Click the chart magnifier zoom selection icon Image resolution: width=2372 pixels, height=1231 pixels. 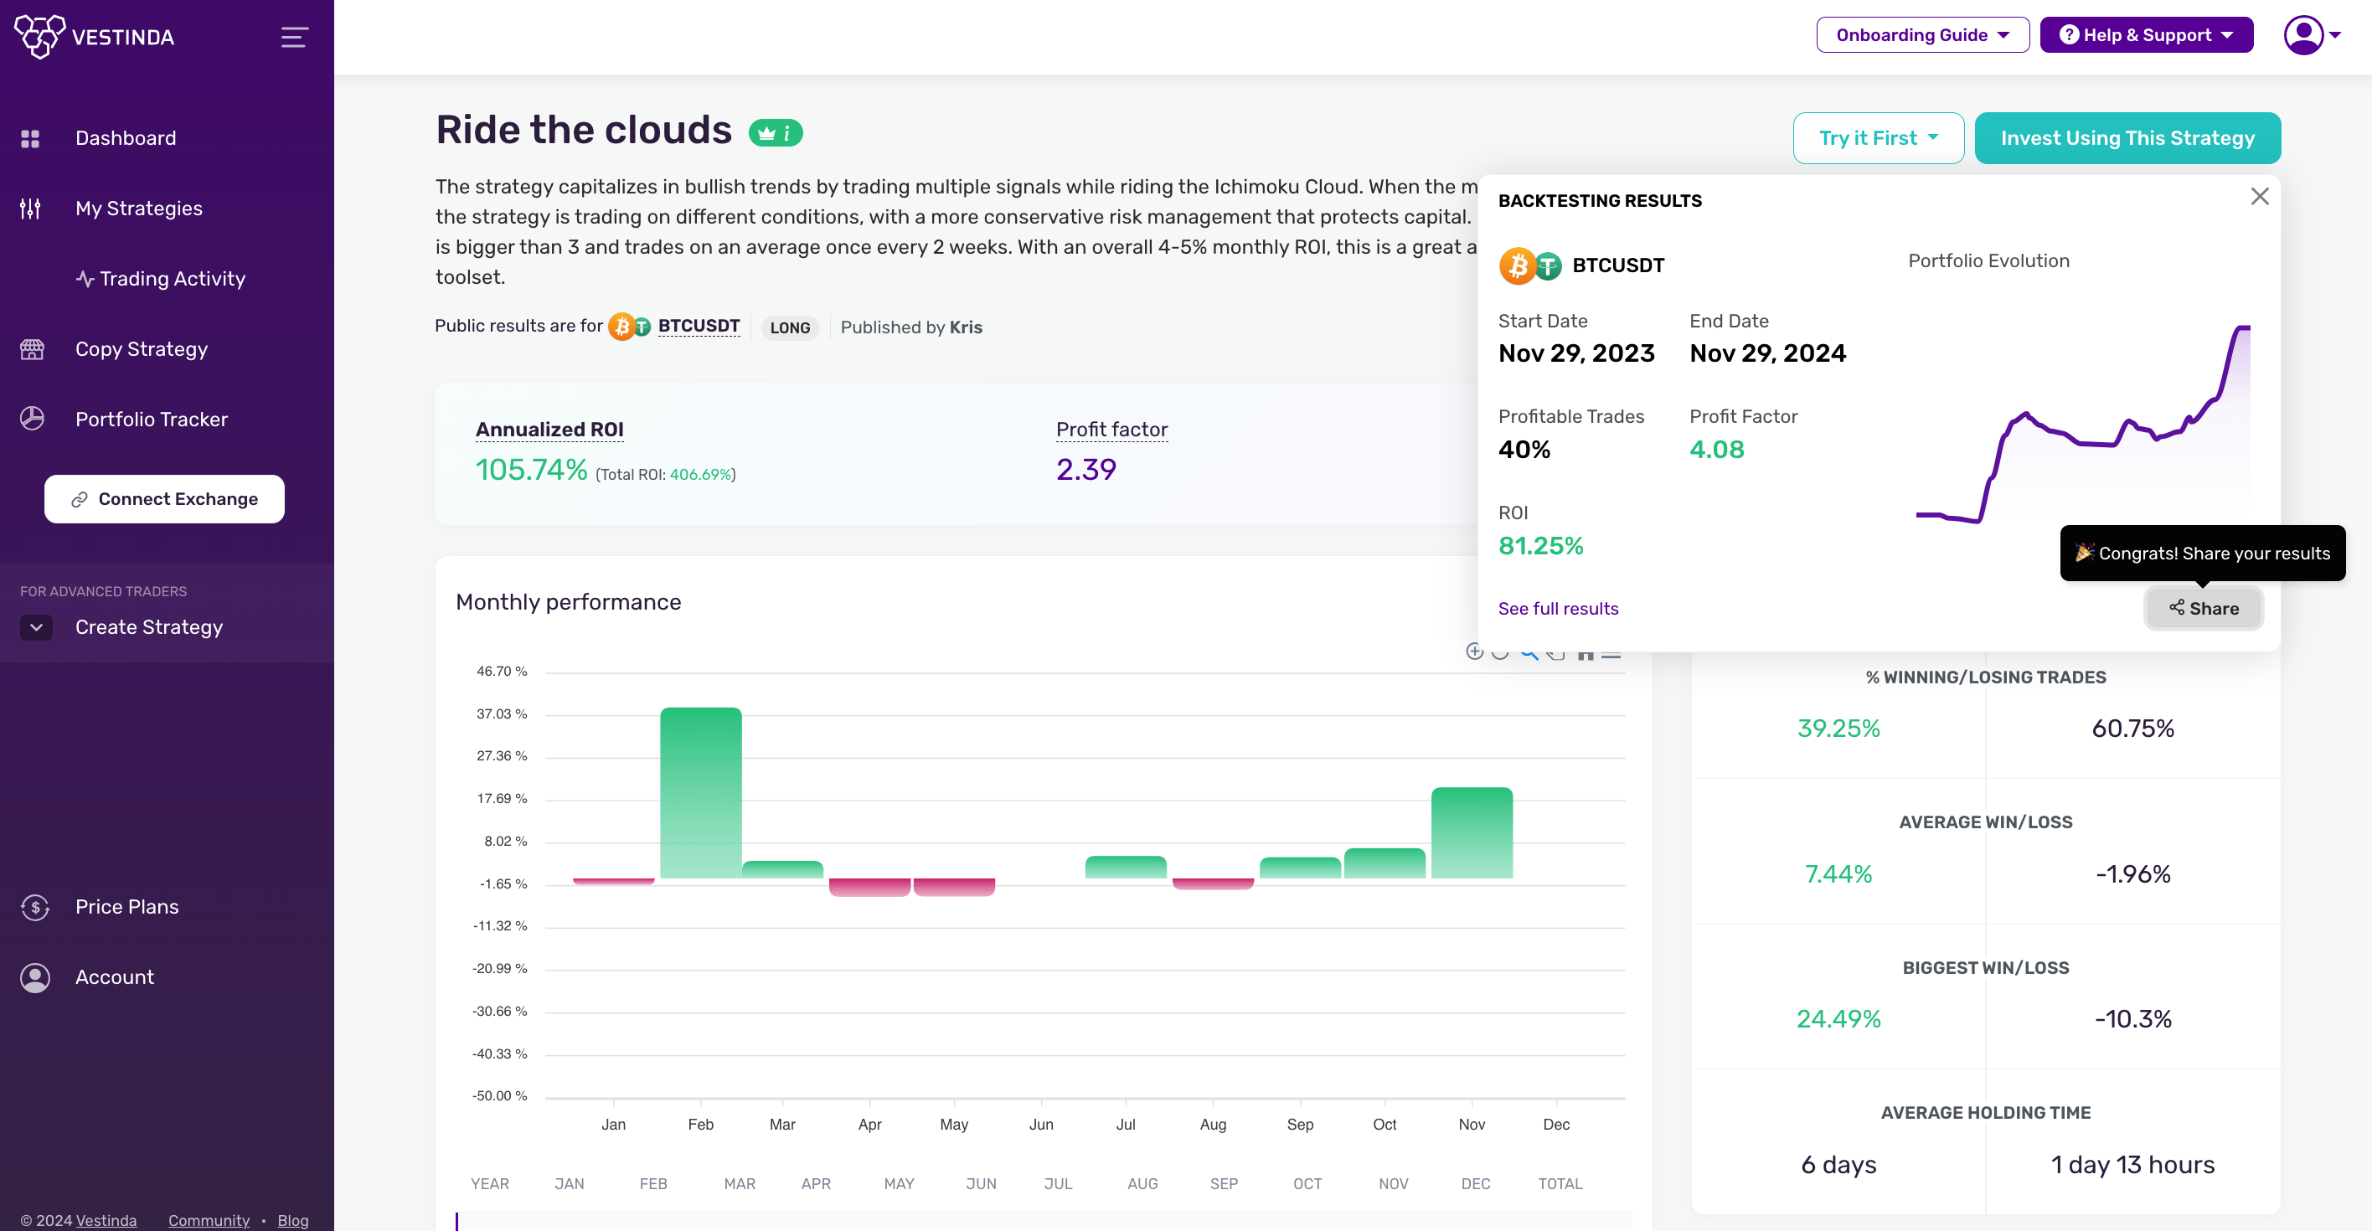click(1529, 653)
